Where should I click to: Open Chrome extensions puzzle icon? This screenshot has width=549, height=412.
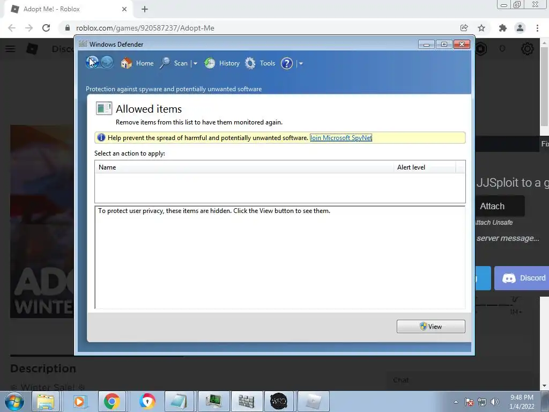point(502,28)
